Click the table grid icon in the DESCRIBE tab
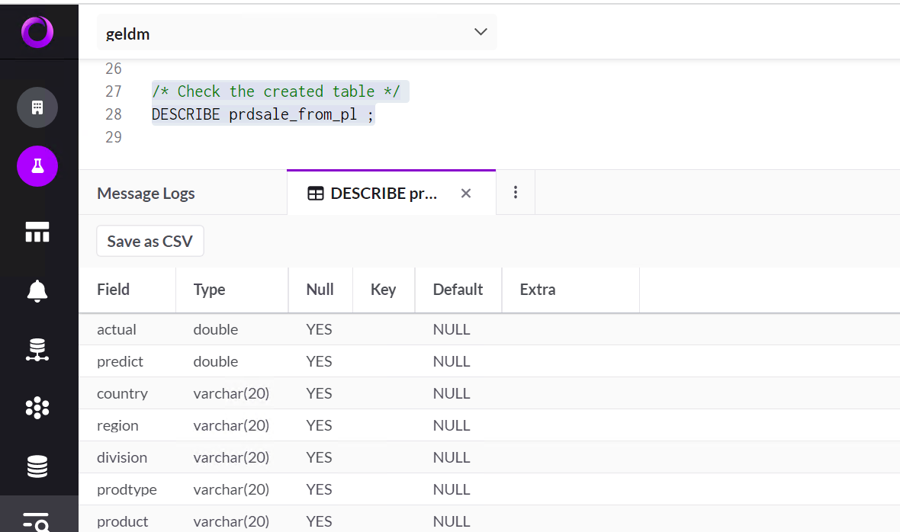Screen dimensions: 900x532 pos(315,193)
